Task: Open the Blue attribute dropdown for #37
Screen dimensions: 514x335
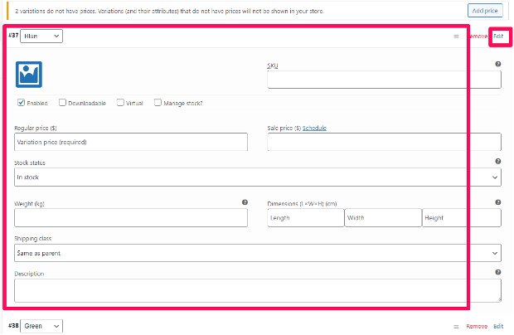Action: click(x=41, y=36)
